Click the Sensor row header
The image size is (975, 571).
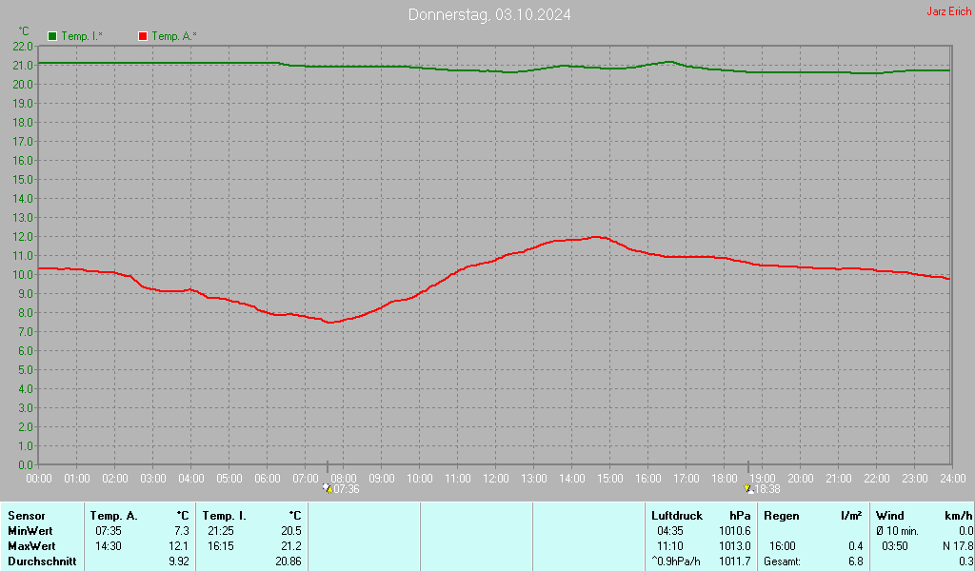(x=27, y=516)
